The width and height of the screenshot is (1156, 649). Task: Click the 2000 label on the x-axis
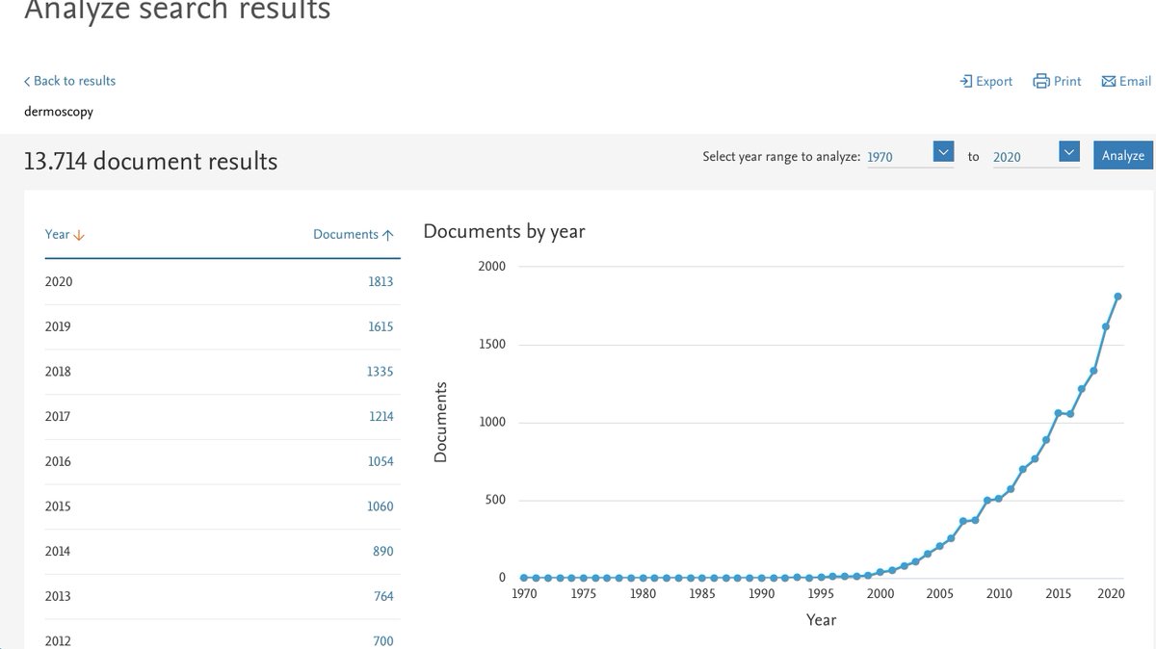click(880, 594)
